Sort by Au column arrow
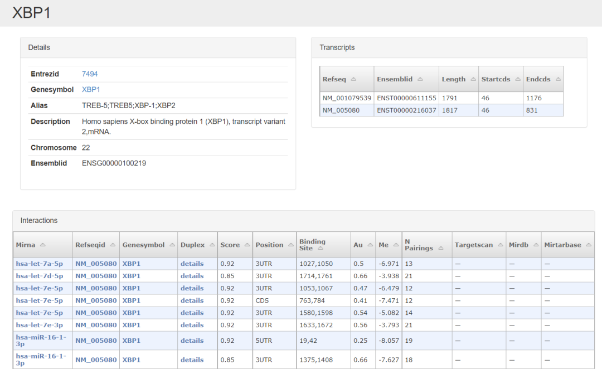The image size is (602, 369). (x=369, y=245)
